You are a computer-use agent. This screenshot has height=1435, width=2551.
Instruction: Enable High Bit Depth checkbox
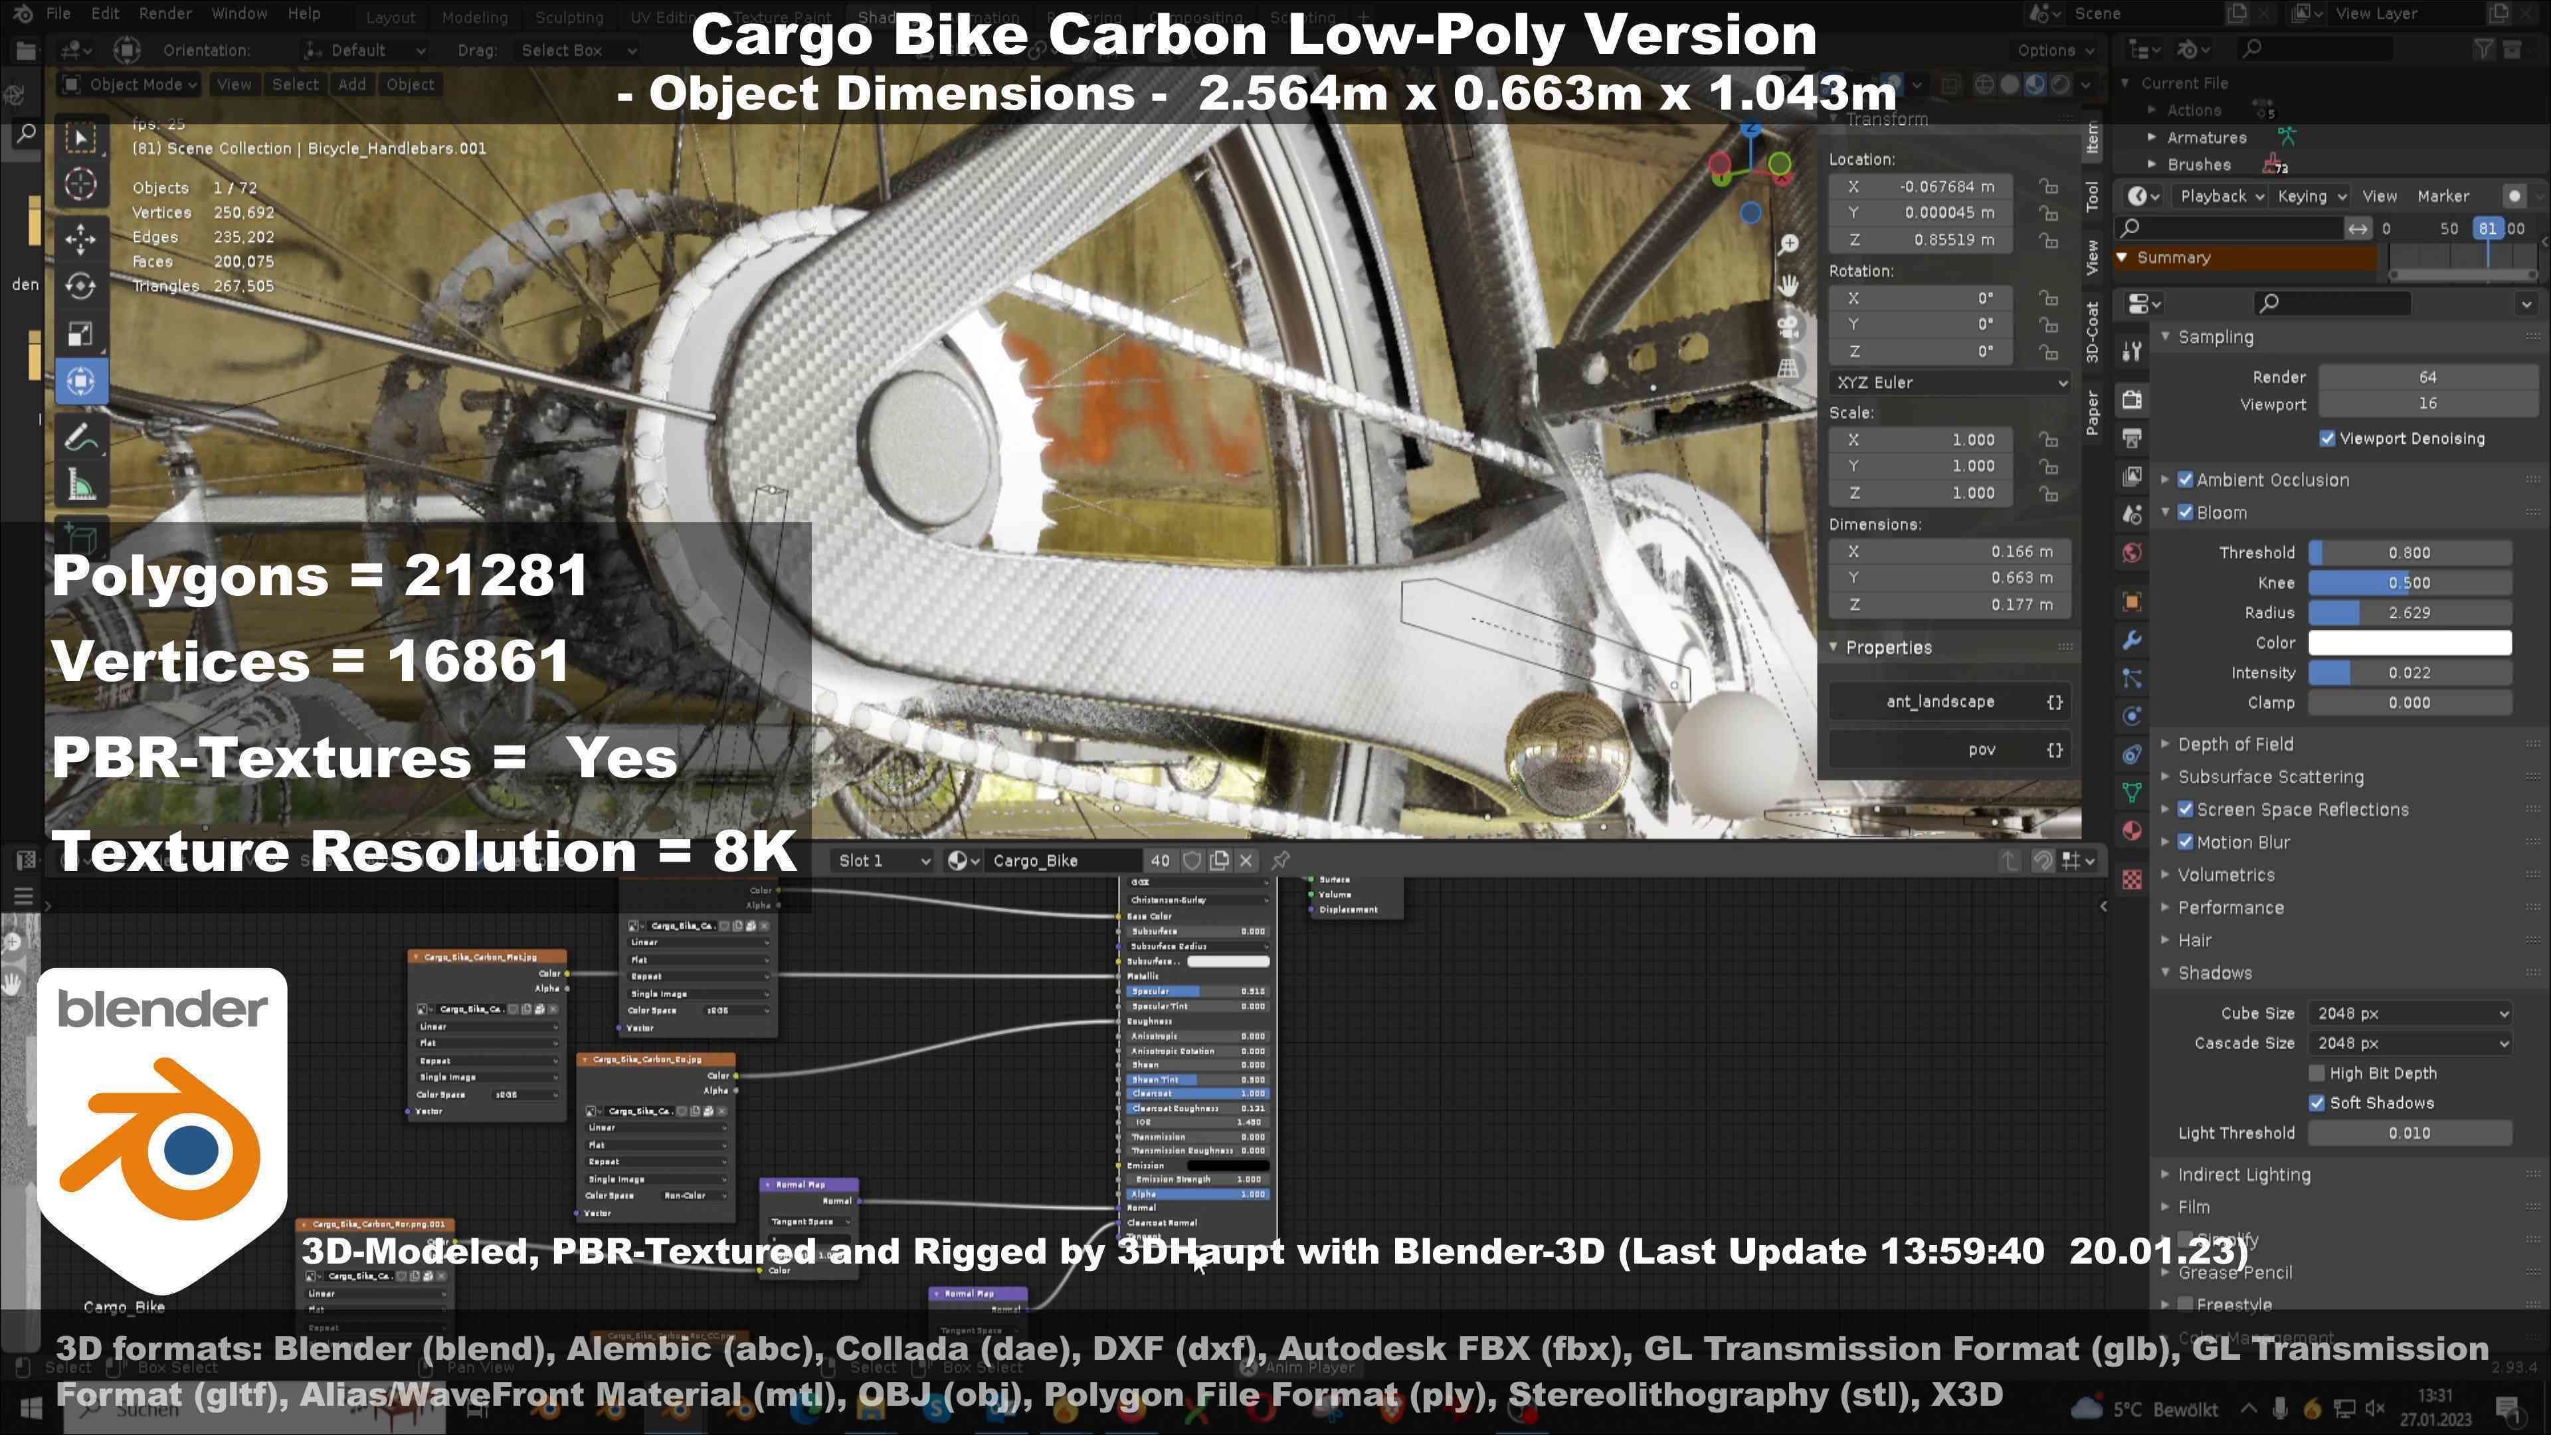pos(2316,1074)
